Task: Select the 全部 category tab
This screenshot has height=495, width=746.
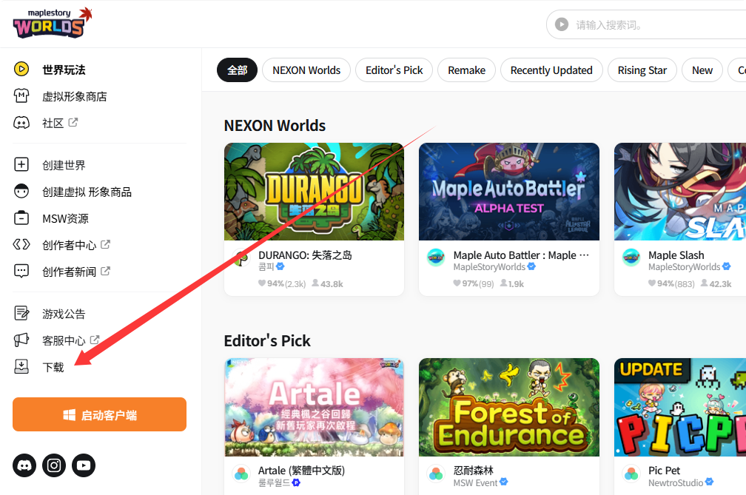Action: coord(237,70)
